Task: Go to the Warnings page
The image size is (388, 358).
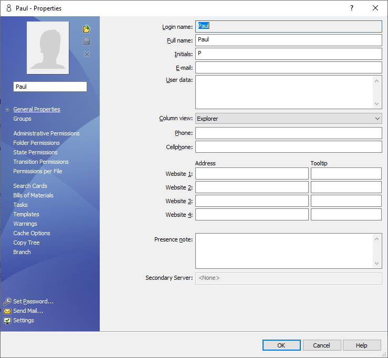Action: point(25,224)
